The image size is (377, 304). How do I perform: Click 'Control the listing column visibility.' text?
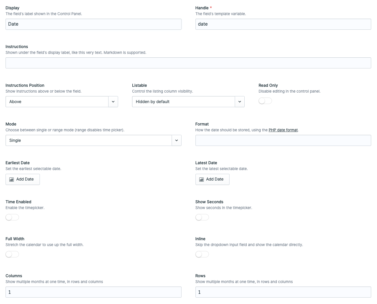[163, 91]
